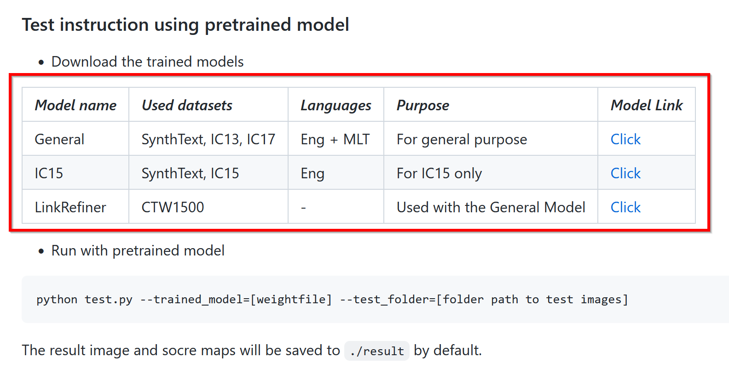This screenshot has width=729, height=380.
Task: Click the Model name column header
Action: coord(75,105)
